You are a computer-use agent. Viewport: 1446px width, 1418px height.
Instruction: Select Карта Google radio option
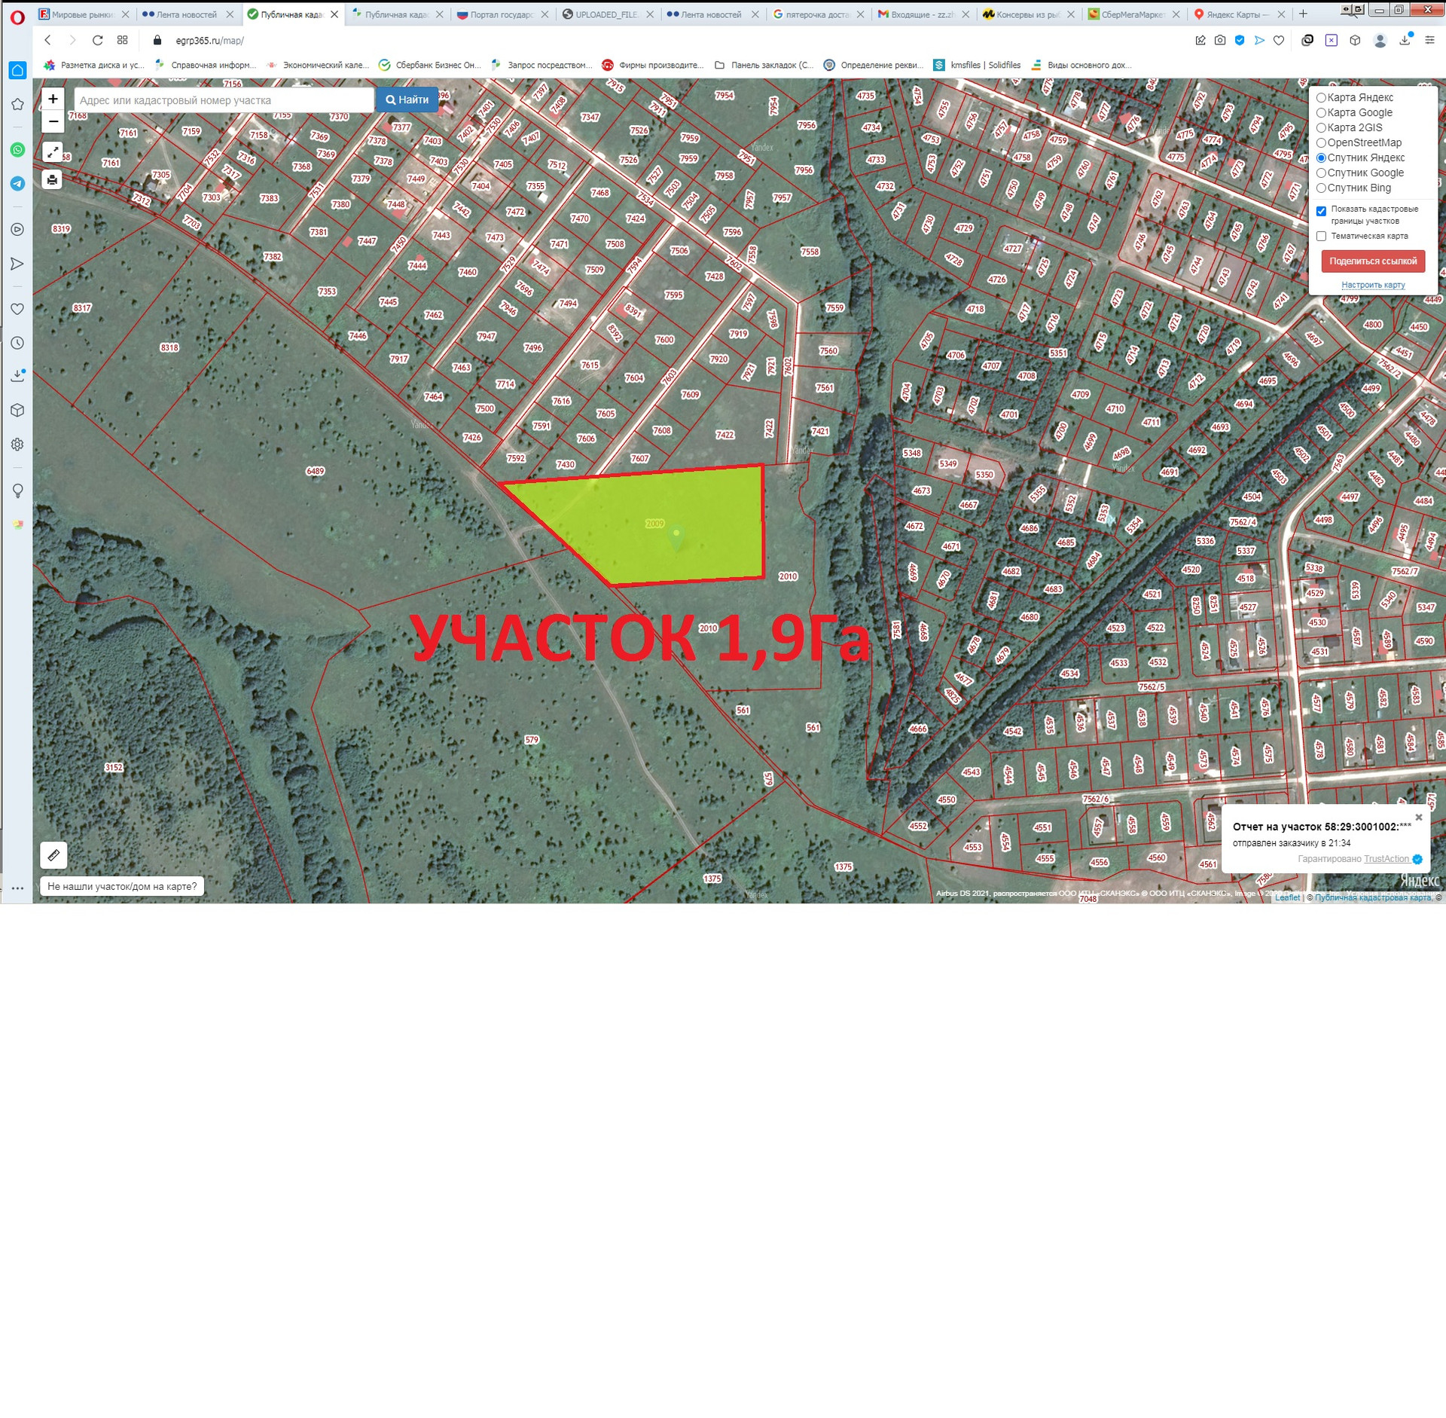click(1321, 113)
